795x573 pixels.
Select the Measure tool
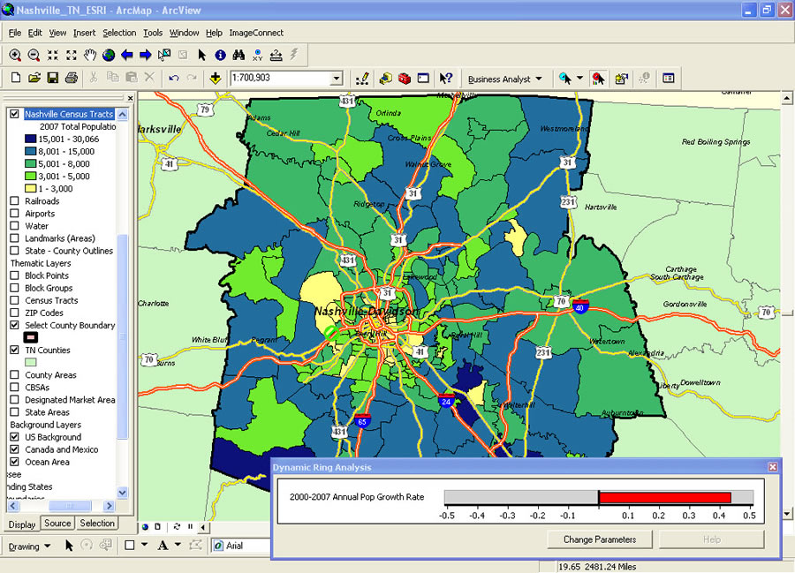pos(276,55)
